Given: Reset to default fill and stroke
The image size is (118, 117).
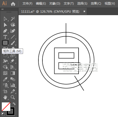Looking at the screenshot, I should 3,114.
